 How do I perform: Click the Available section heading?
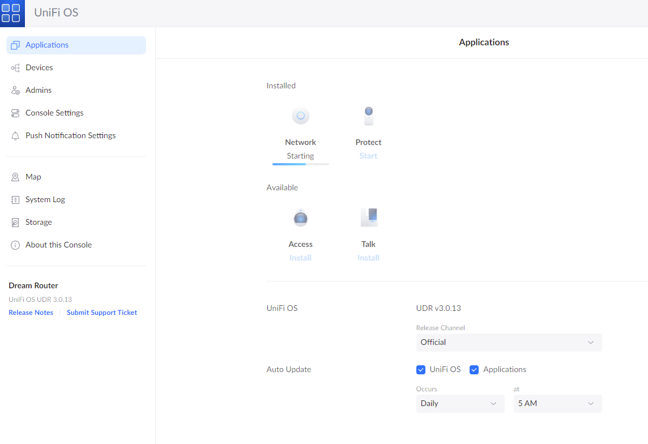[x=282, y=188]
